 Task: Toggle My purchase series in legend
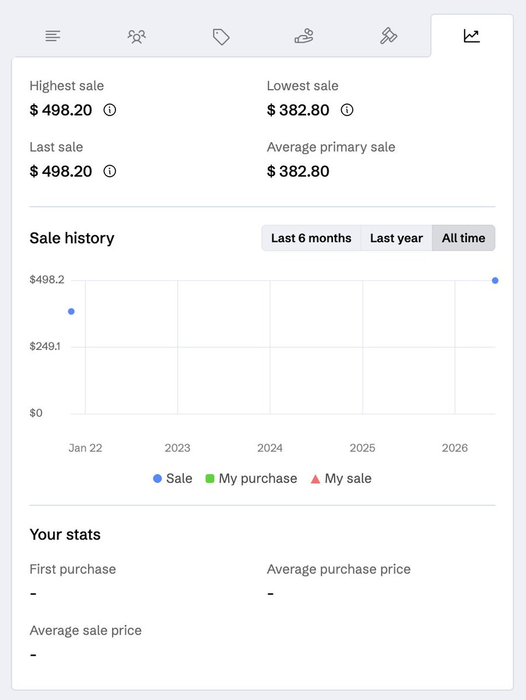[x=251, y=478]
